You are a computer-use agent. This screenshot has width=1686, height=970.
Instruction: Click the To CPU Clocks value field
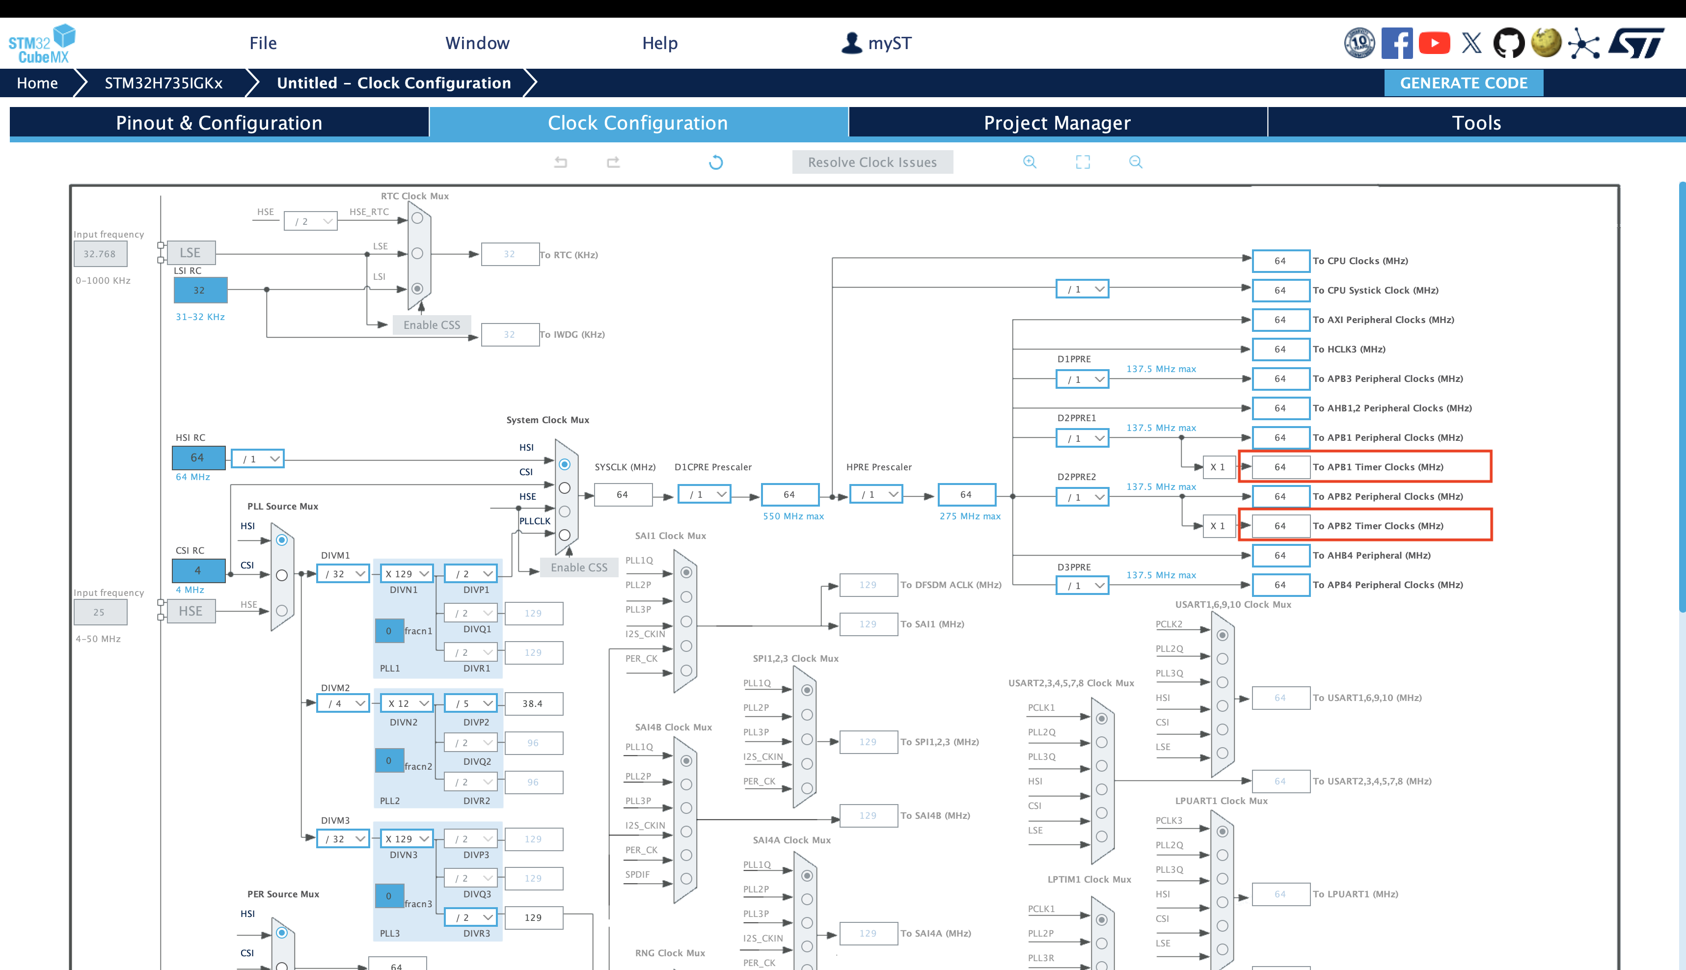point(1281,261)
